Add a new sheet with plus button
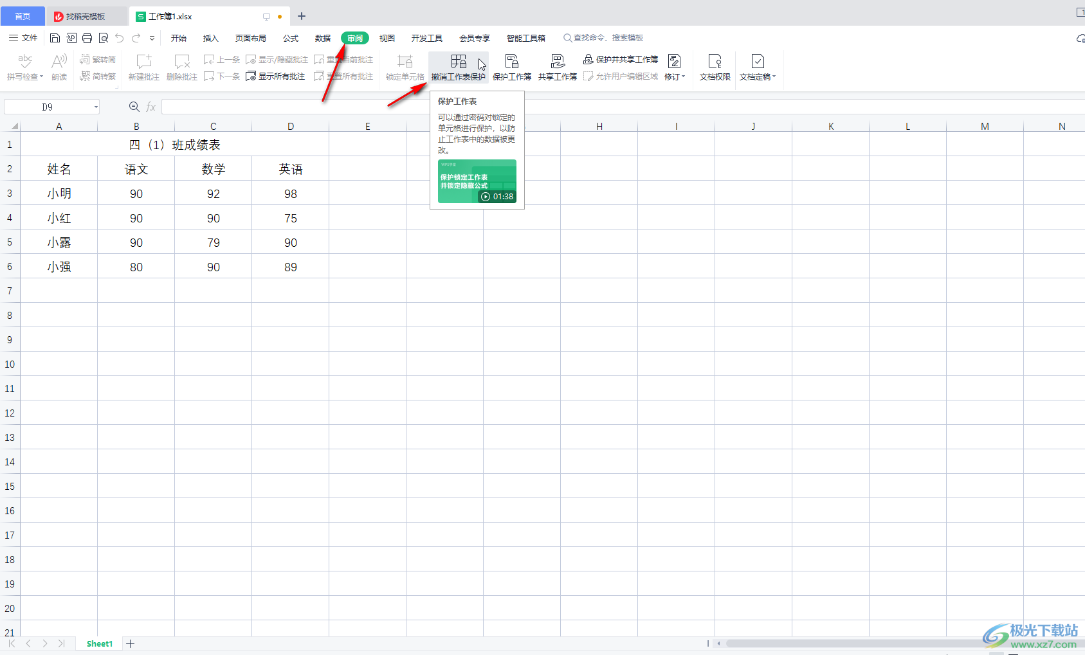Screen dimensions: 1085x655 [x=131, y=643]
